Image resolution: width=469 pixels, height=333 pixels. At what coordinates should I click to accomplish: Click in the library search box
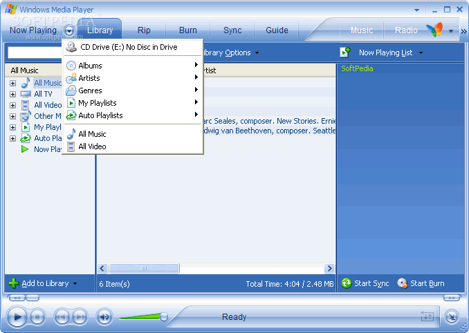tap(35, 53)
